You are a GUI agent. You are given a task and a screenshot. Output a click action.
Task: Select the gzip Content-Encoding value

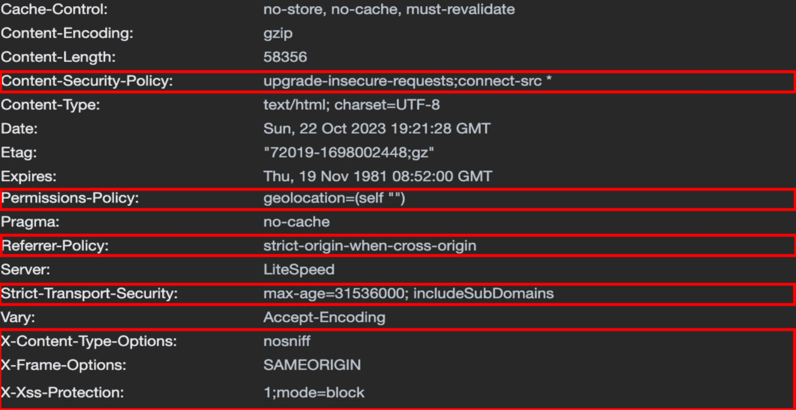pos(278,34)
